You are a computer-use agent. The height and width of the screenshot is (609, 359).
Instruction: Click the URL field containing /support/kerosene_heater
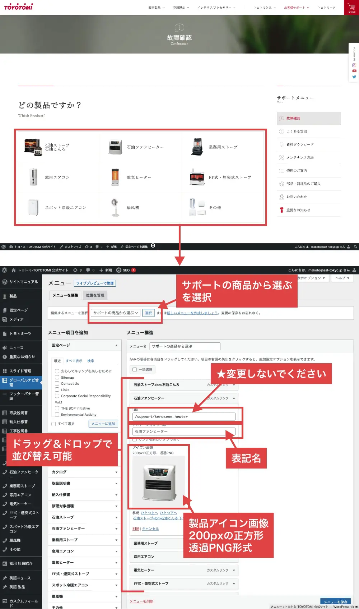click(184, 416)
